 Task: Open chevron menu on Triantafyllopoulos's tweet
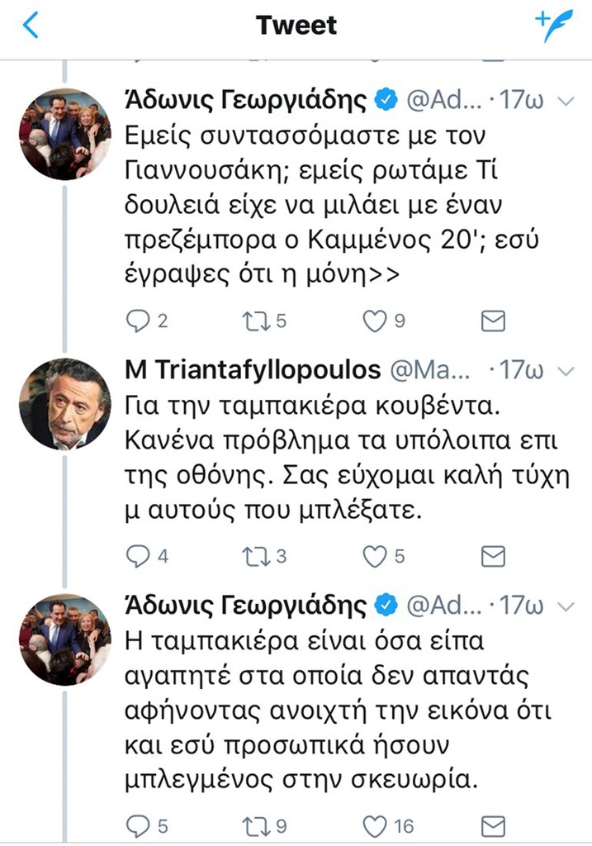tap(566, 370)
